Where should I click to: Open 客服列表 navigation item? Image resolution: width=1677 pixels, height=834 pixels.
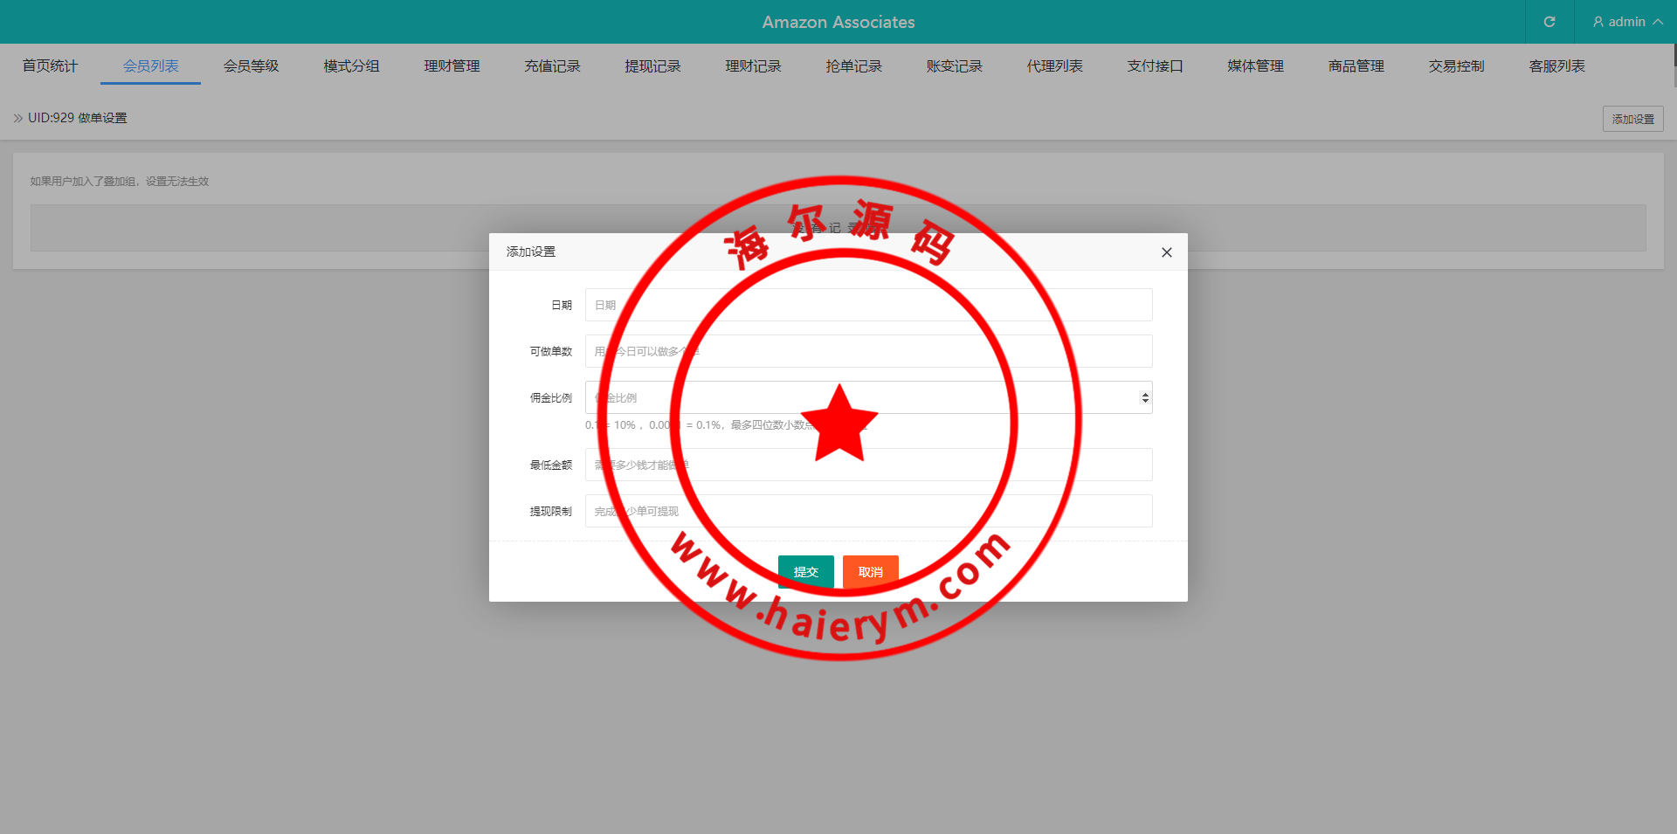(1556, 66)
